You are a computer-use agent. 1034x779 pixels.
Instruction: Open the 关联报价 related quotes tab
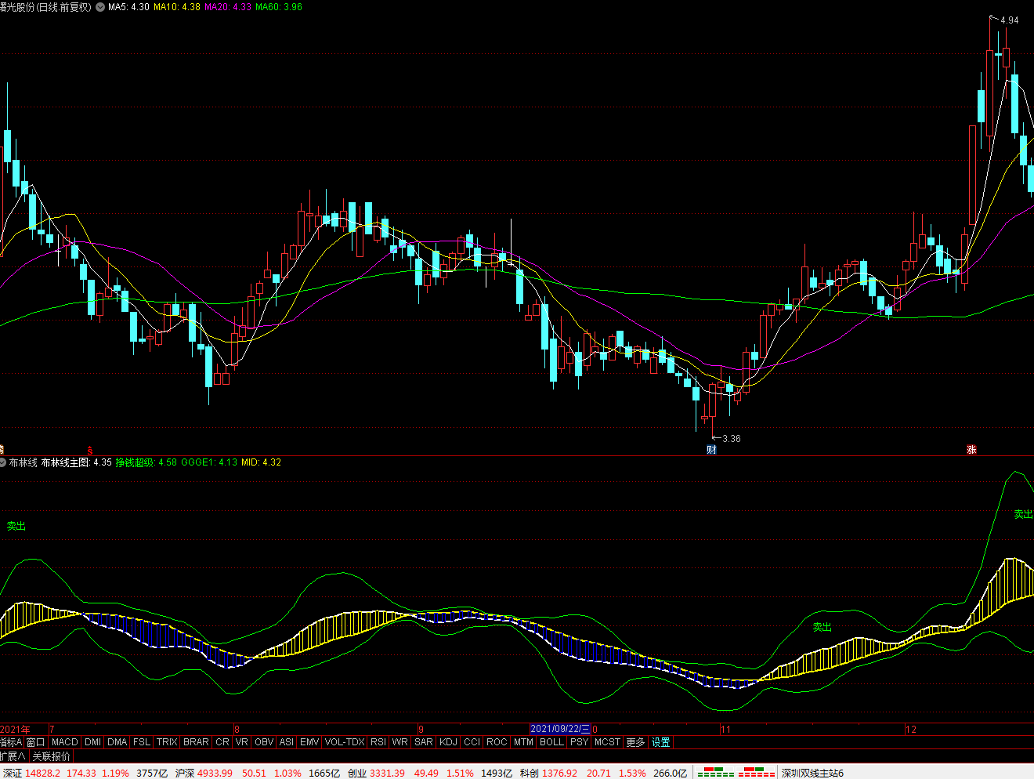51,756
